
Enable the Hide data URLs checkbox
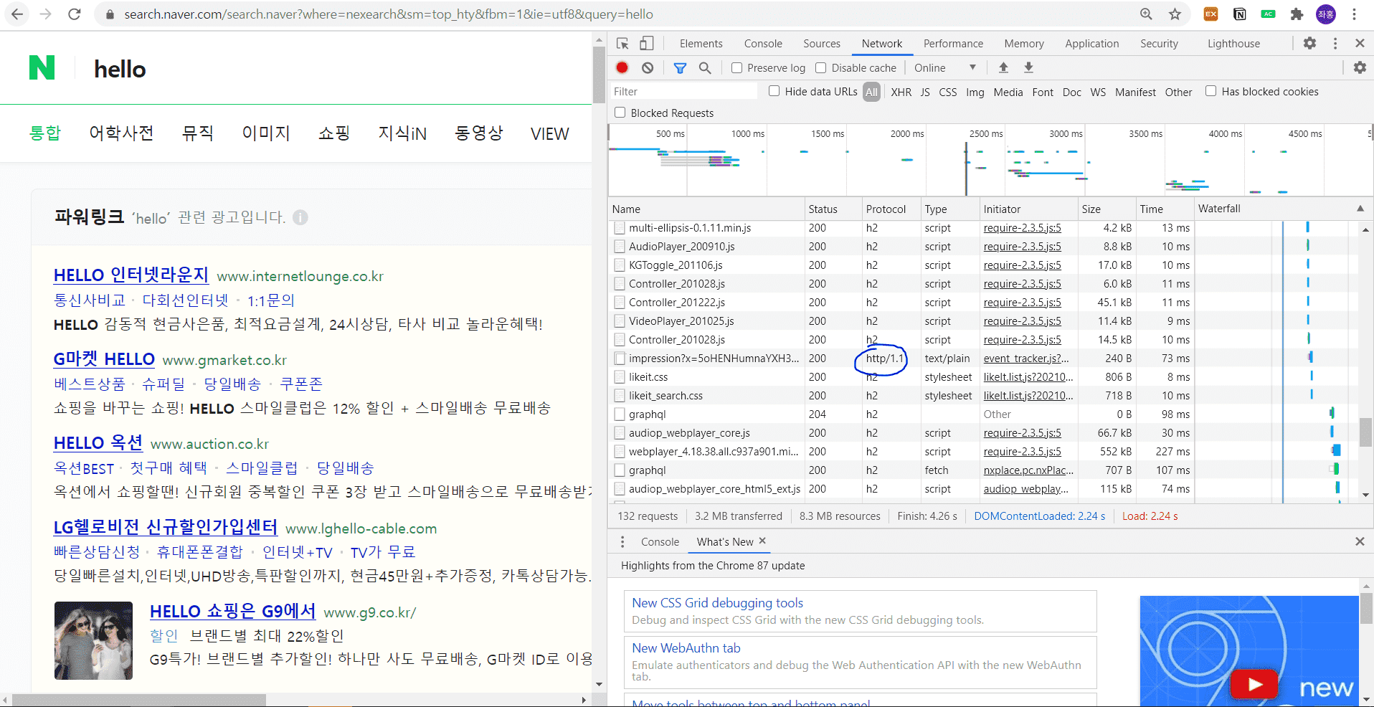[x=774, y=91]
